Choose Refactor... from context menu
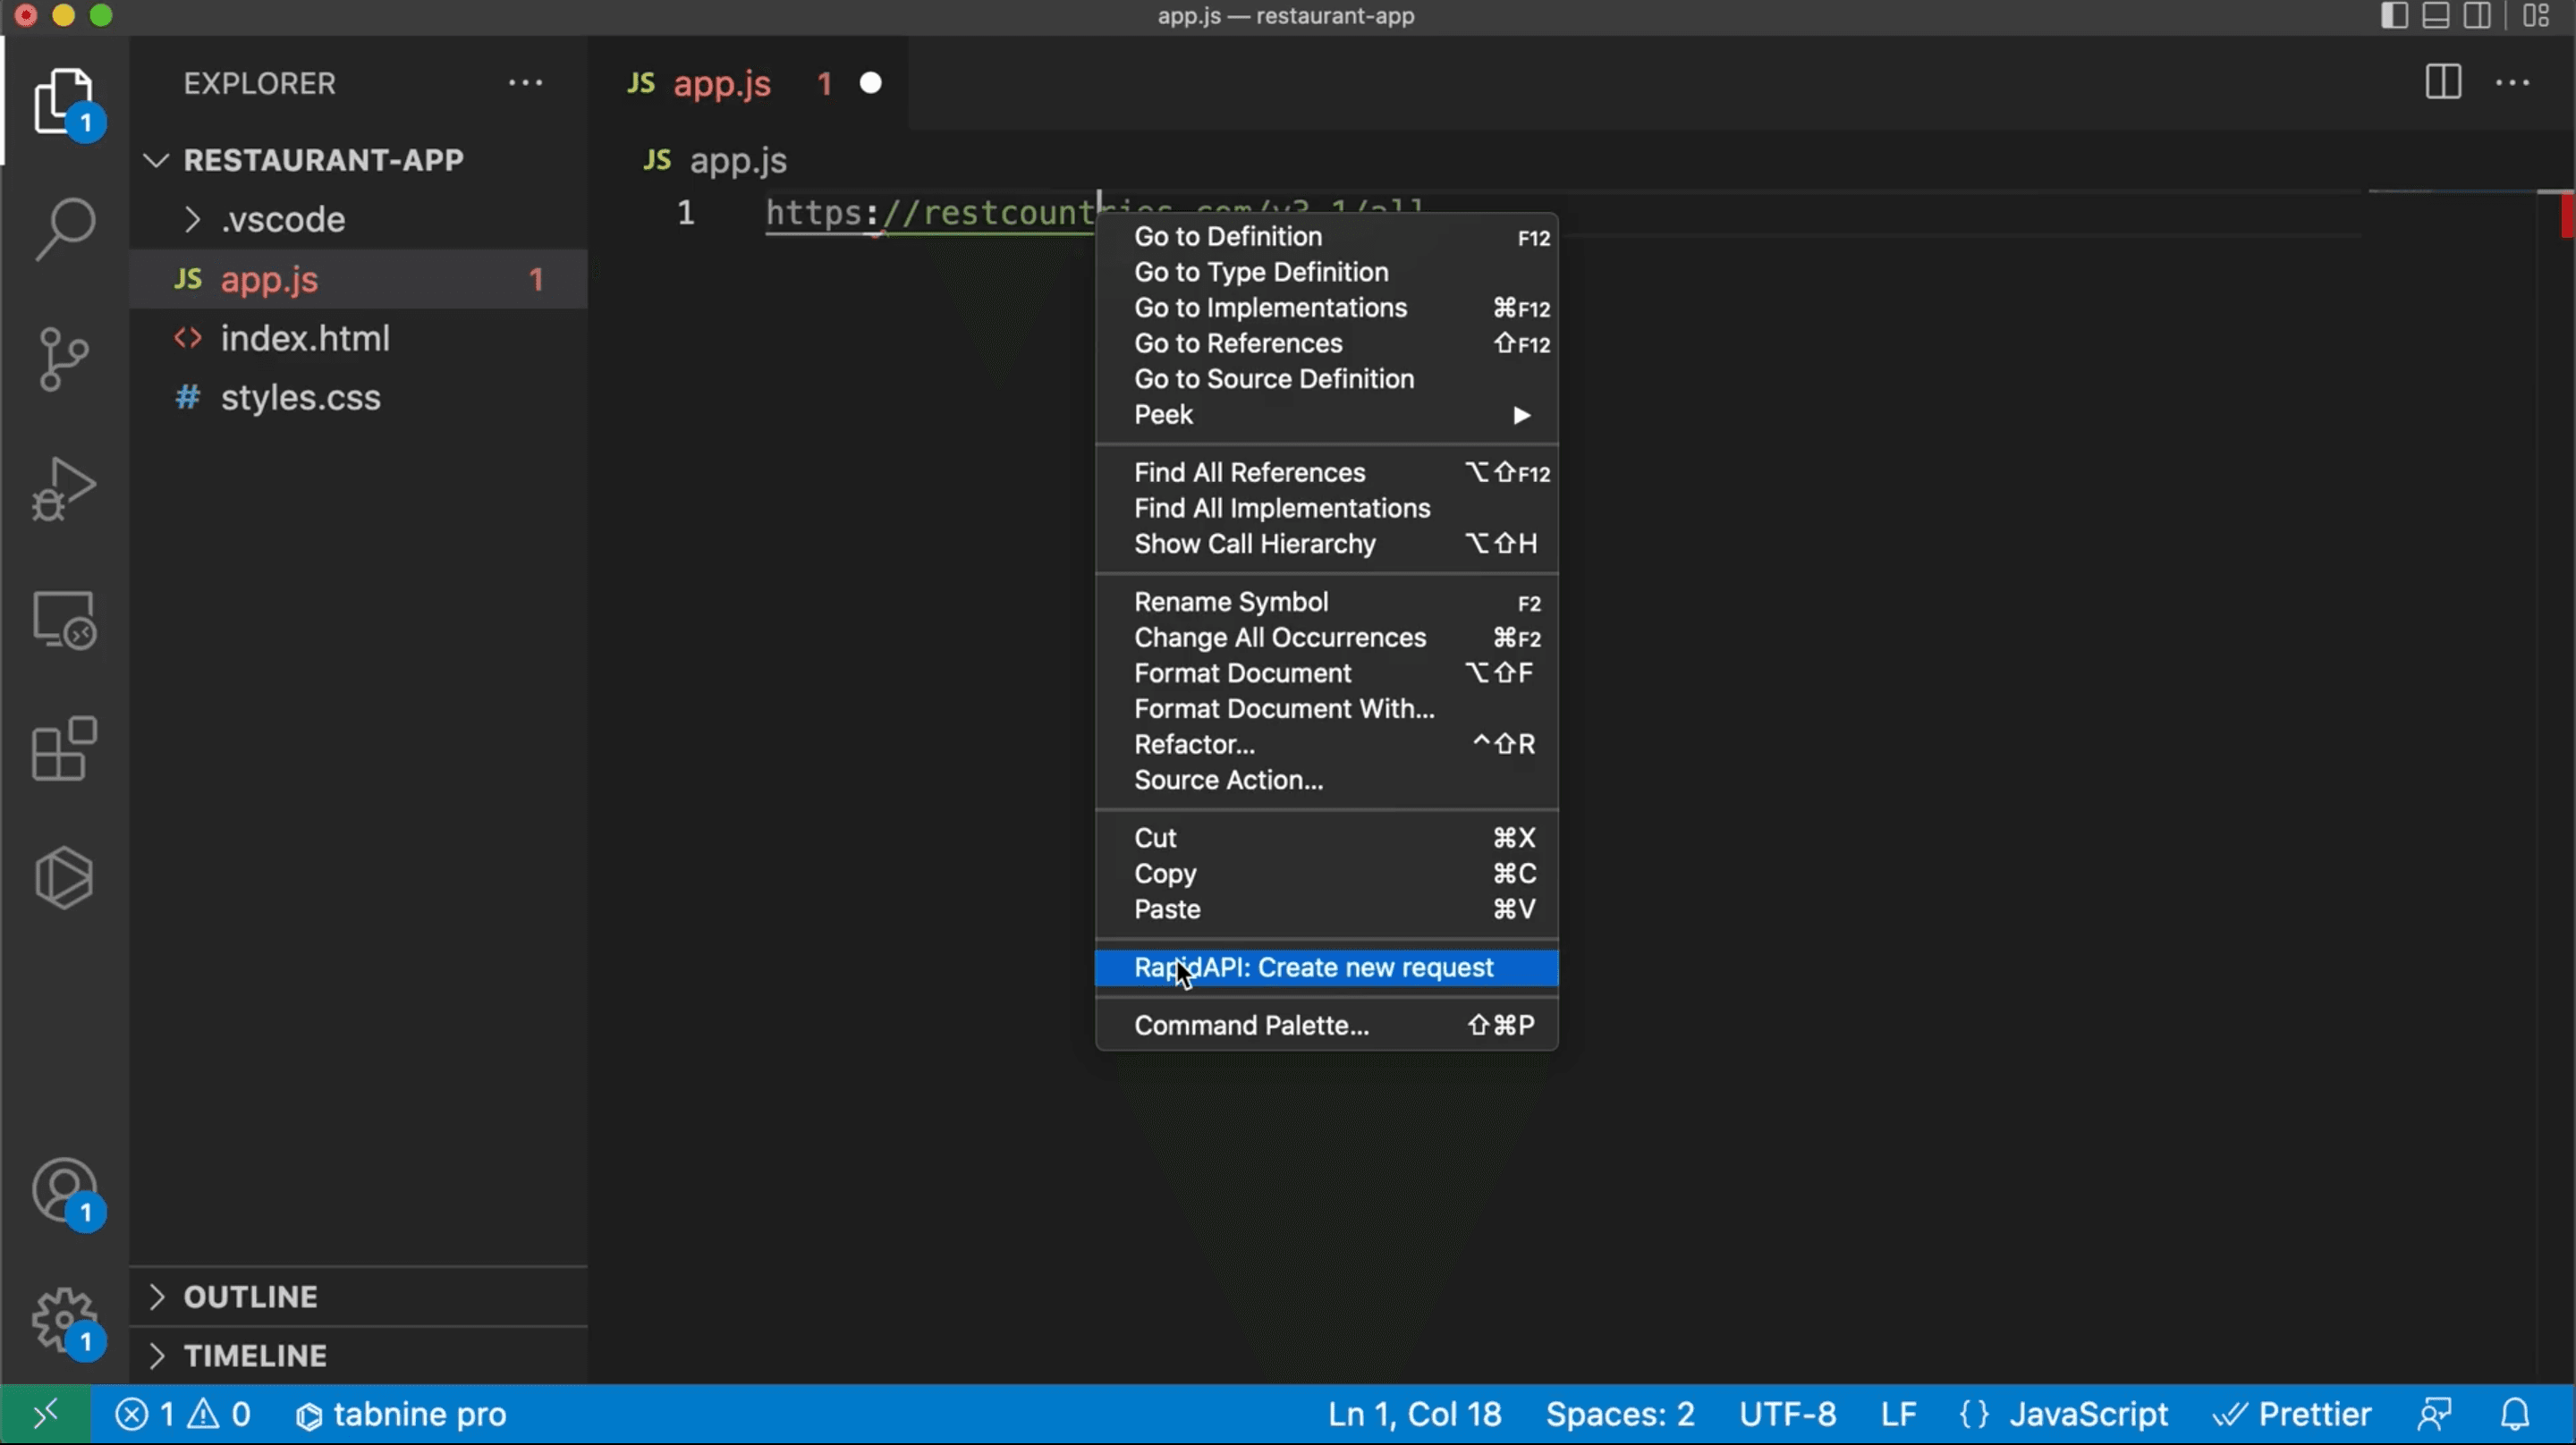This screenshot has height=1445, width=2576. pos(1327,745)
